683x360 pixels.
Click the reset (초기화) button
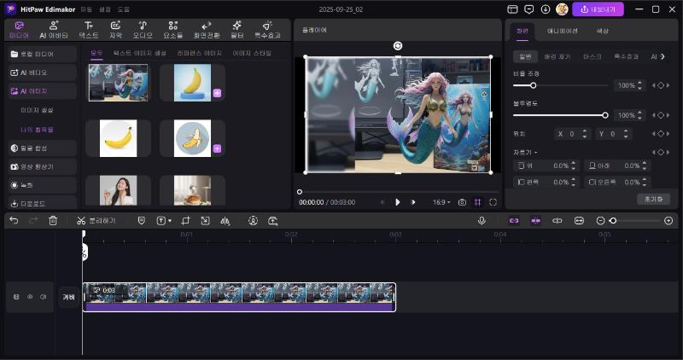pos(653,199)
